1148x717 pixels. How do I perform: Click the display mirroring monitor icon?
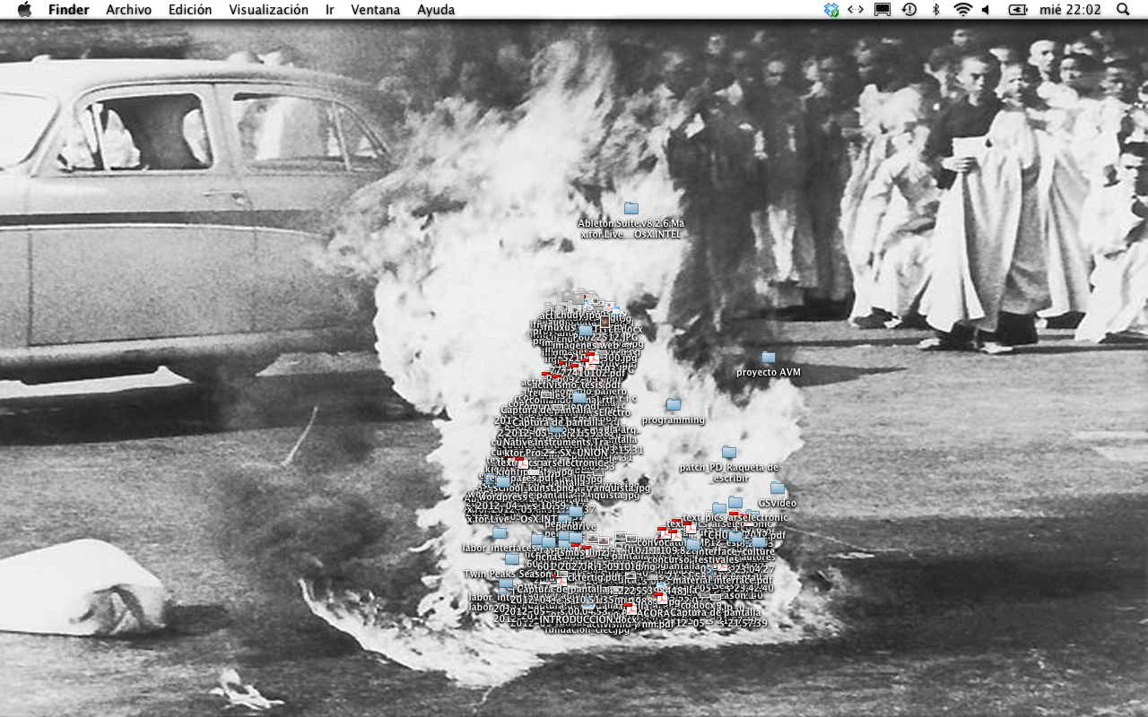[x=883, y=10]
